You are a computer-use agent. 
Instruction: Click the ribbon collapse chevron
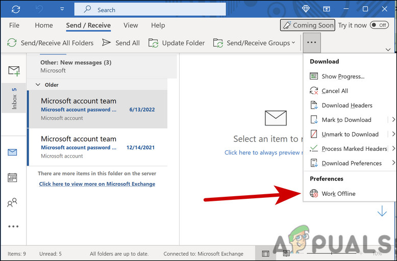tap(388, 49)
